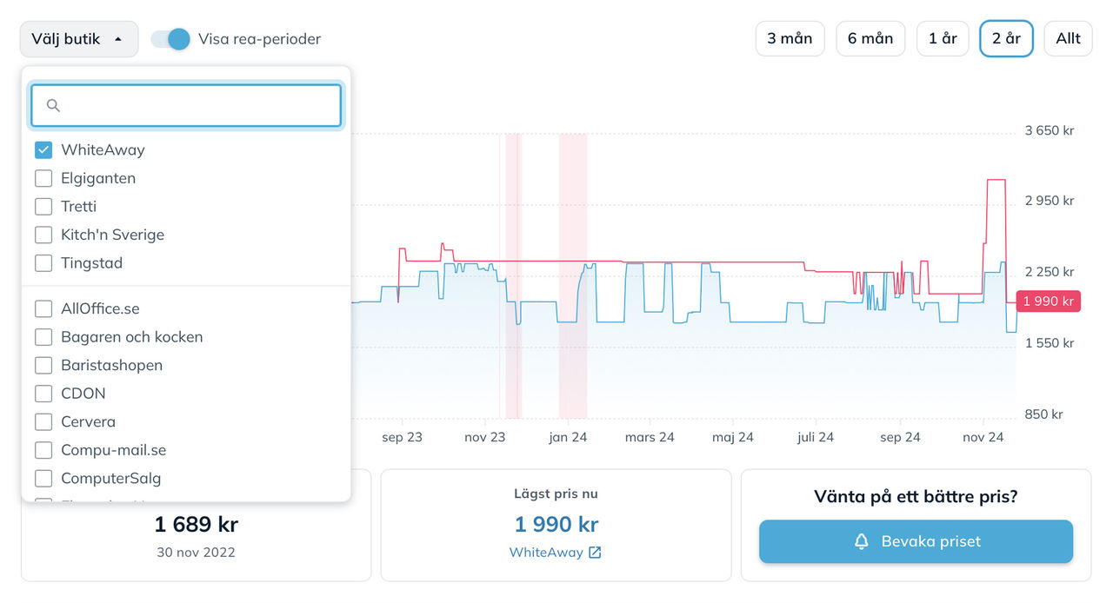The image size is (1113, 603).
Task: Open the WhiteAway lowest price link
Action: (x=546, y=553)
